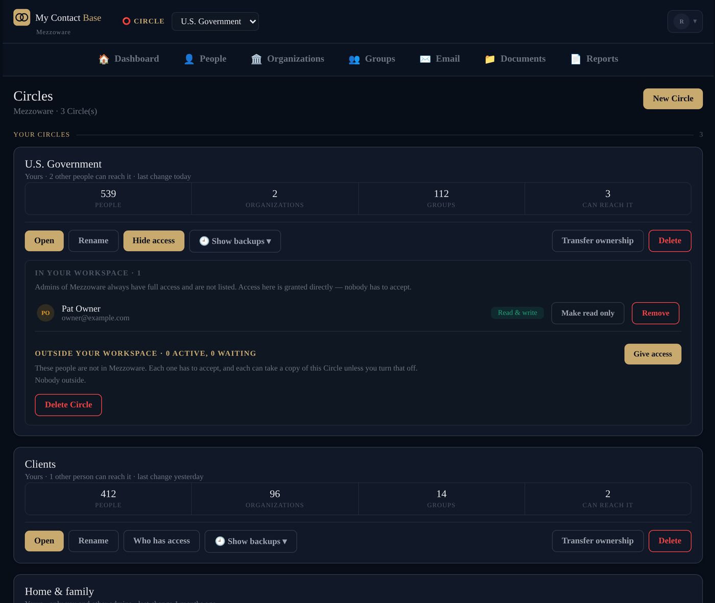Make Pat Owner read only

click(588, 313)
